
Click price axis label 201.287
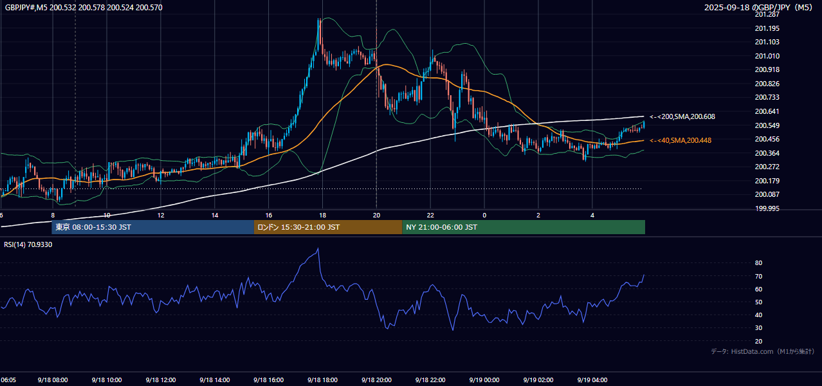pos(767,14)
